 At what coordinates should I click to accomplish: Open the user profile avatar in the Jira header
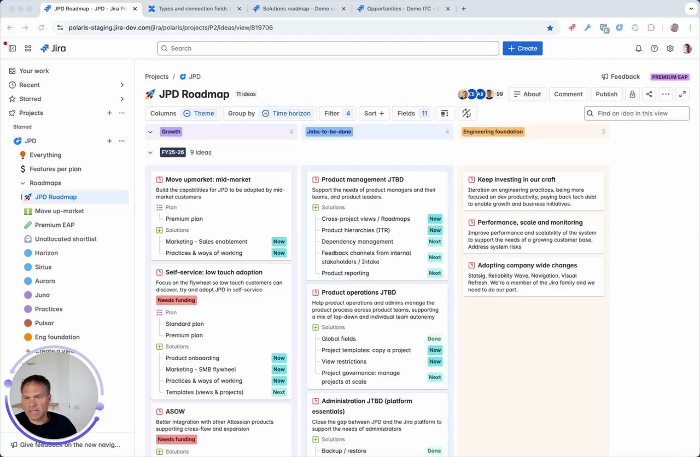[x=687, y=48]
